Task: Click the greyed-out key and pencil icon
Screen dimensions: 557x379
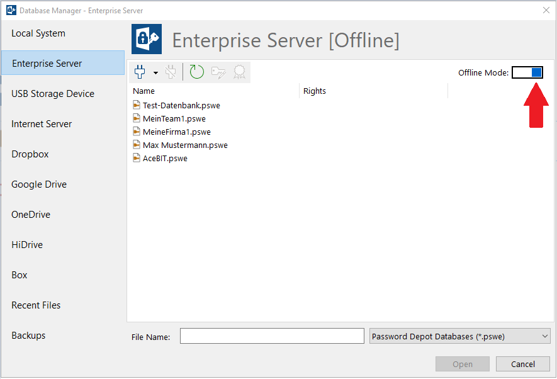Action: (x=218, y=72)
